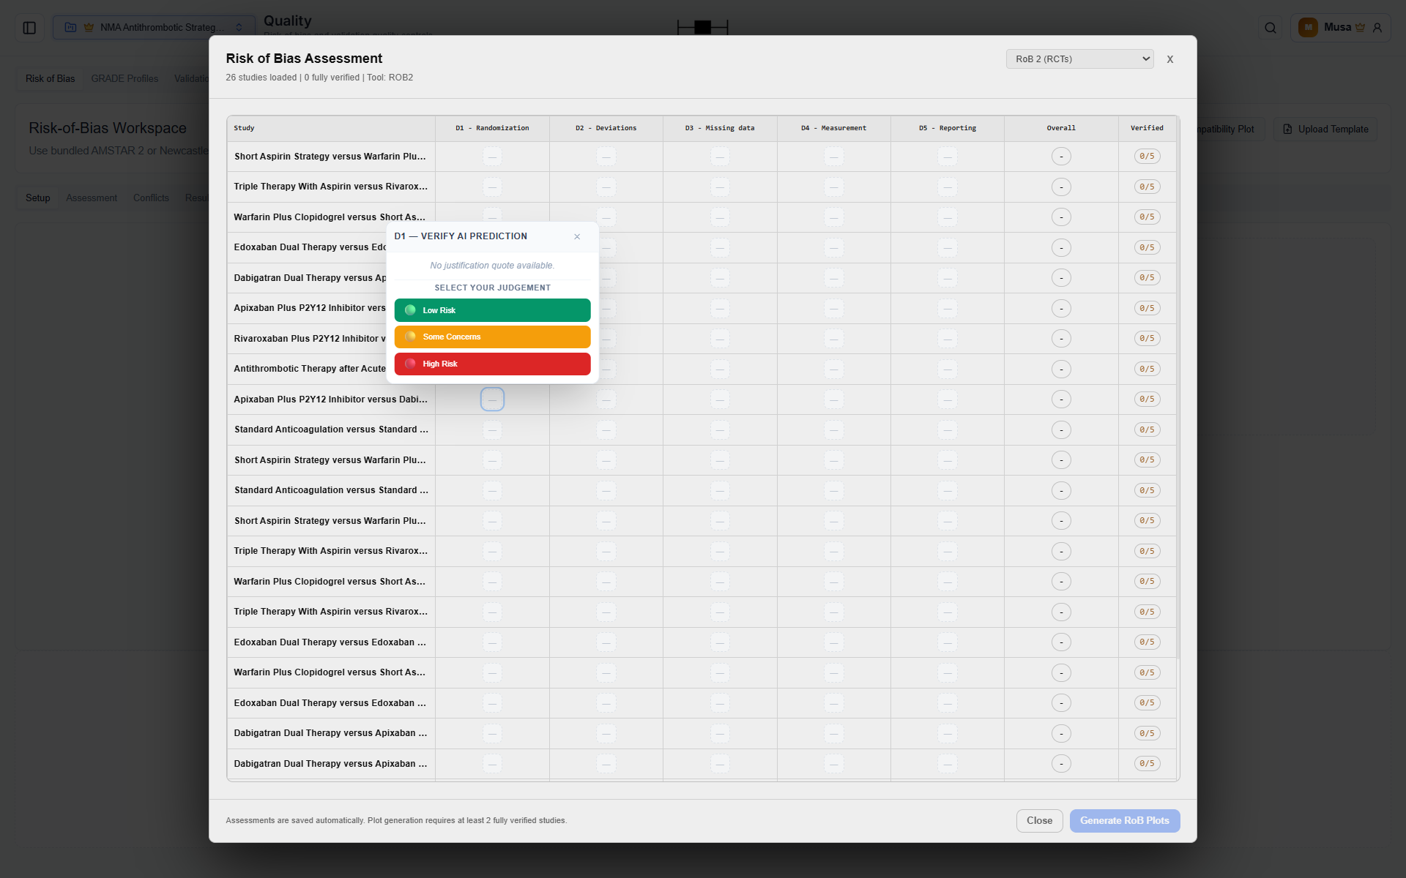Select High Risk judgement
The image size is (1406, 878).
(492, 364)
